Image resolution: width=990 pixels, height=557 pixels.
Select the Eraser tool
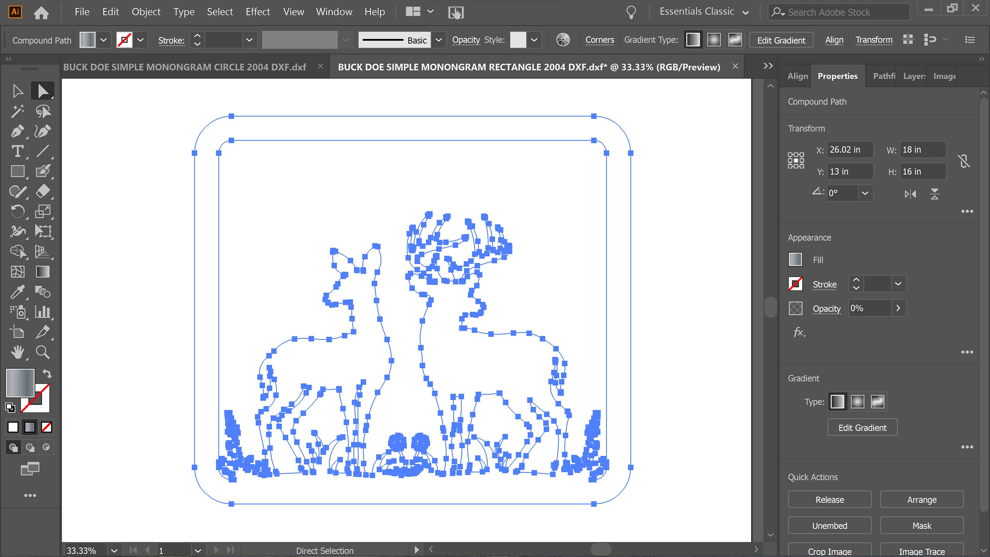click(43, 191)
